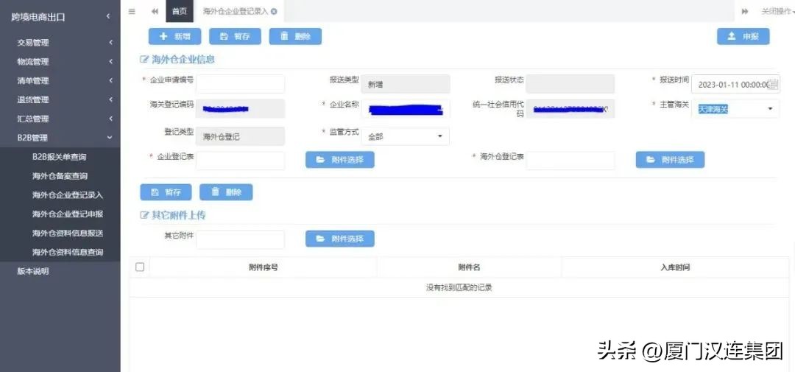795x372 pixels.
Task: Expand 物流管理 menu
Action: pyautogui.click(x=60, y=62)
